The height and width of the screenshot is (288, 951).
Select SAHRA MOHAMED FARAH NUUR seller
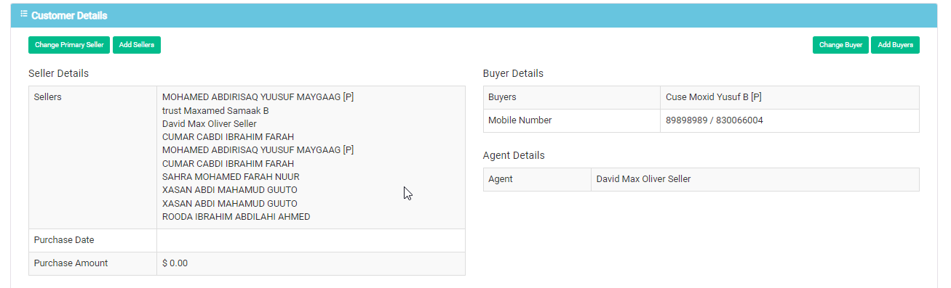click(231, 177)
